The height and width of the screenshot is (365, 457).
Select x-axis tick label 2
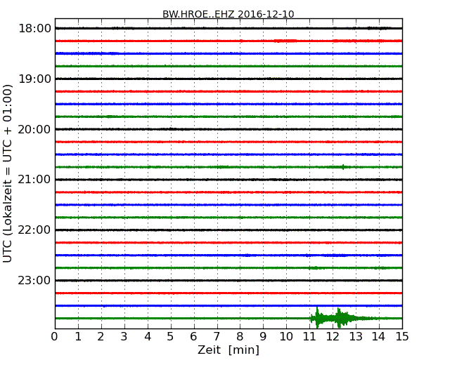[x=101, y=336]
